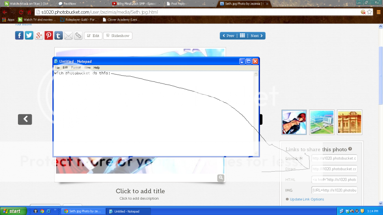Share the photo on Facebook

point(19,36)
